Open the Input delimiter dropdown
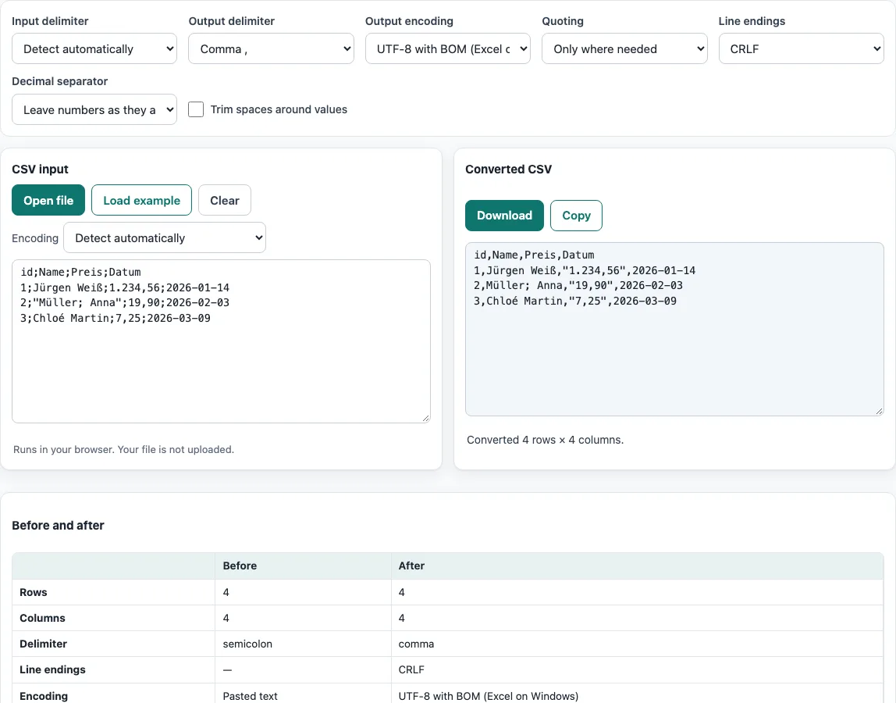The height and width of the screenshot is (703, 896). 94,48
